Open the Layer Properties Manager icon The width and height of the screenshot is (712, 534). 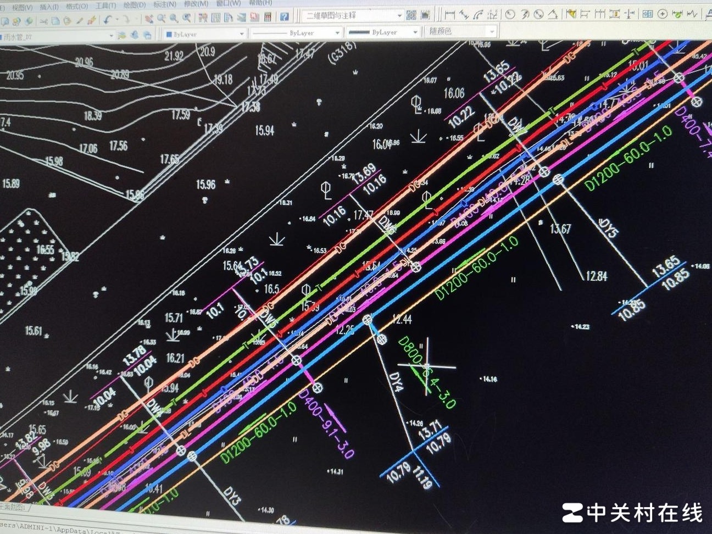pos(122,35)
